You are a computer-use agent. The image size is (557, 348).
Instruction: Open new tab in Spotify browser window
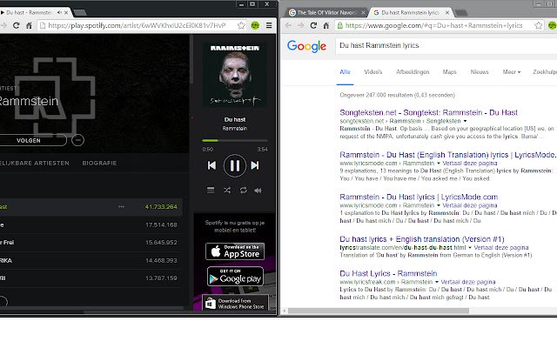tap(80, 13)
